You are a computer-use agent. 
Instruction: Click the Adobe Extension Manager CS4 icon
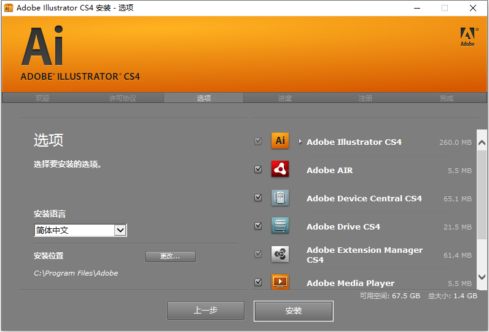(x=280, y=254)
